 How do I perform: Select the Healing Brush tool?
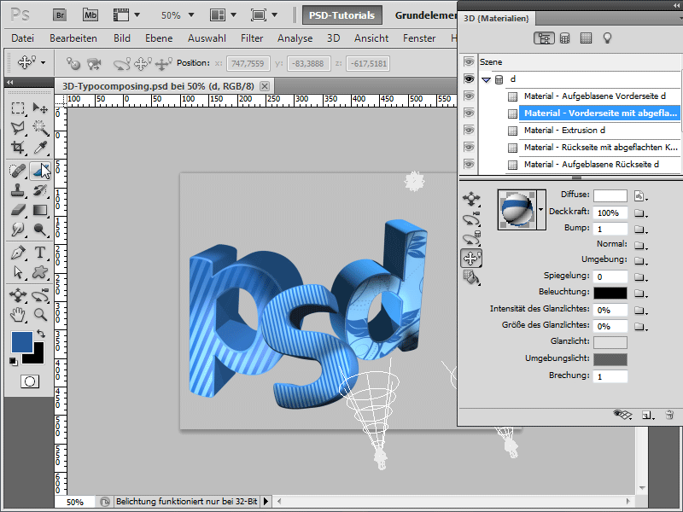(x=18, y=171)
